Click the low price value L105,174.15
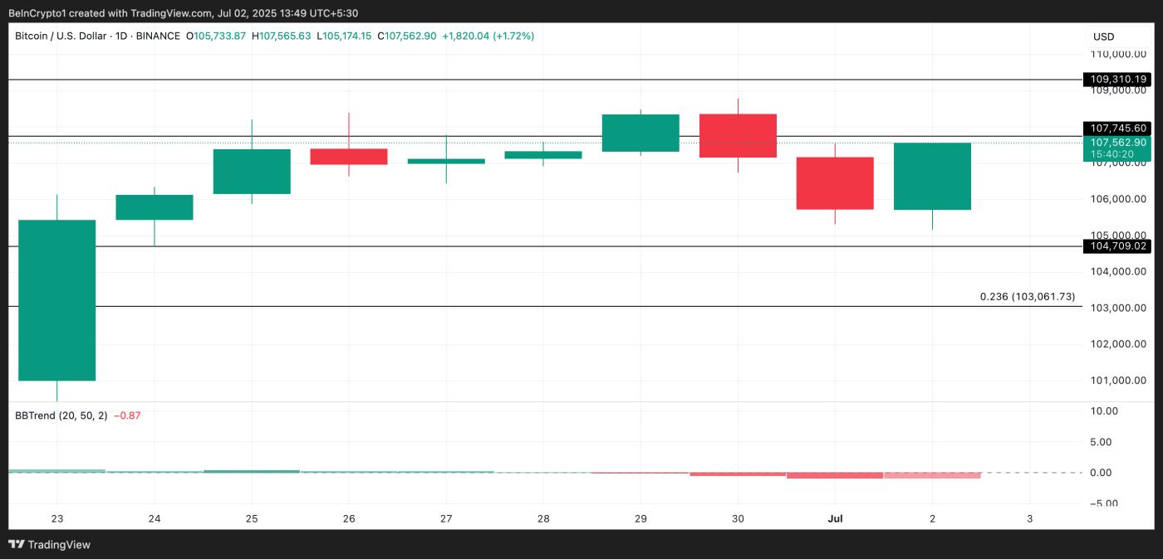This screenshot has height=559, width=1163. pos(344,36)
